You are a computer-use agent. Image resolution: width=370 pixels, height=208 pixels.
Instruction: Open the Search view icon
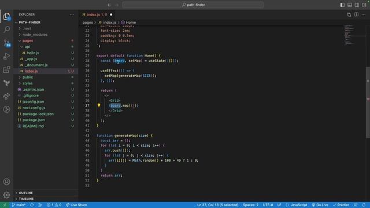[6, 29]
